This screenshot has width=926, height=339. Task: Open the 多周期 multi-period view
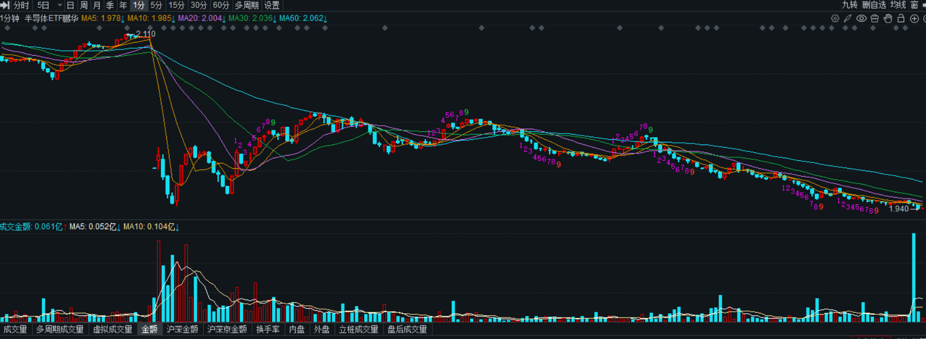pyautogui.click(x=247, y=5)
